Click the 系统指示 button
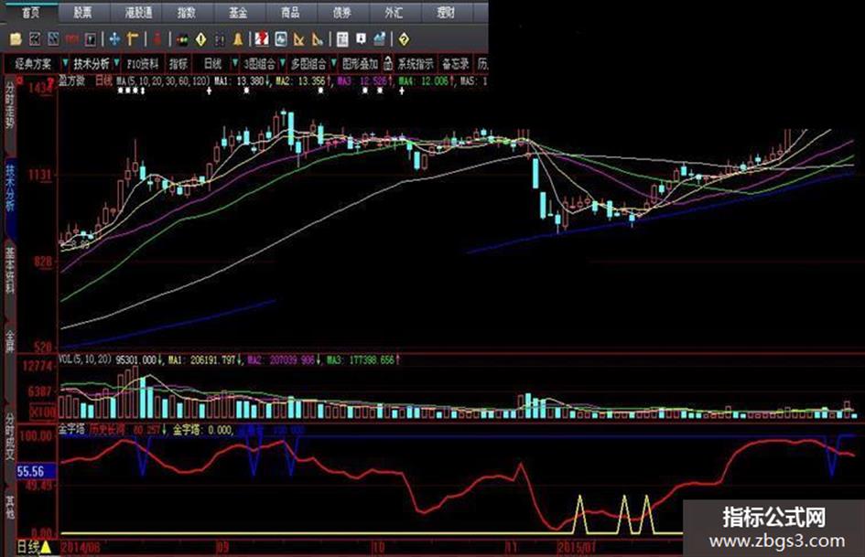Viewport: 865px width, 557px height. pos(416,63)
